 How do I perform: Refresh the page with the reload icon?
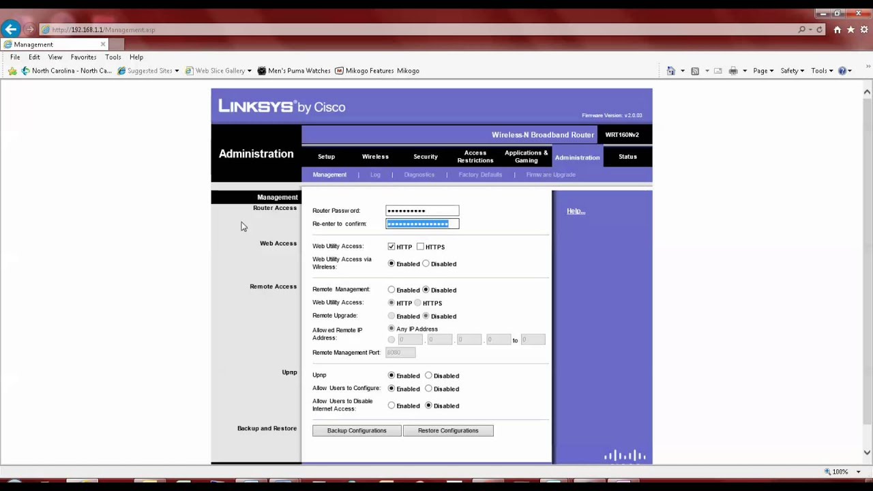820,30
